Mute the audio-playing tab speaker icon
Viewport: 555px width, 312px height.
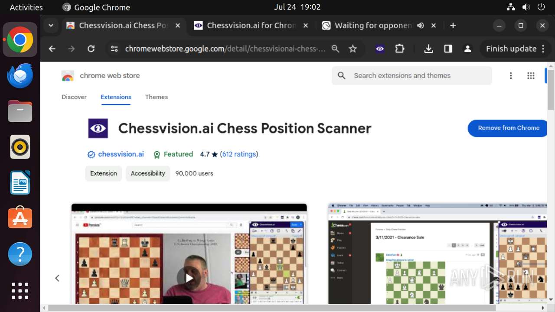coord(420,26)
